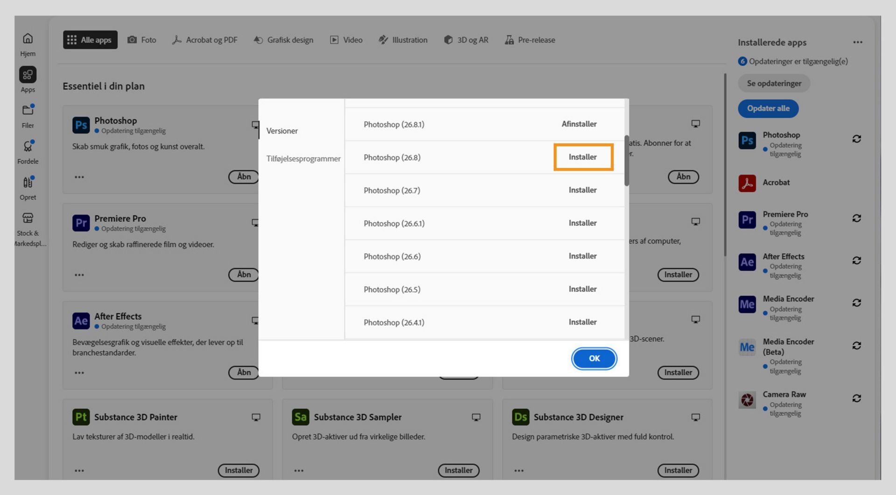This screenshot has height=495, width=896.
Task: Open more options on Substance 3D Sampler card
Action: click(299, 471)
